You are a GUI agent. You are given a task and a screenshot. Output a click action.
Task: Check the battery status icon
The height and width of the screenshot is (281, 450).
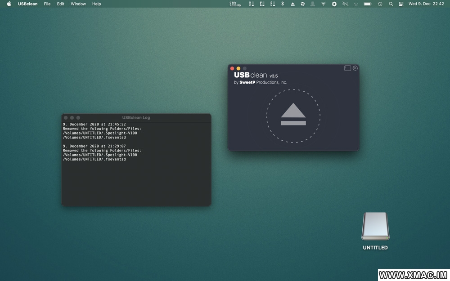(367, 4)
